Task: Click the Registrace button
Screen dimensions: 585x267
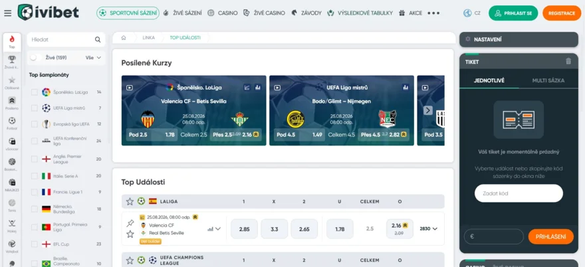Action: point(562,13)
